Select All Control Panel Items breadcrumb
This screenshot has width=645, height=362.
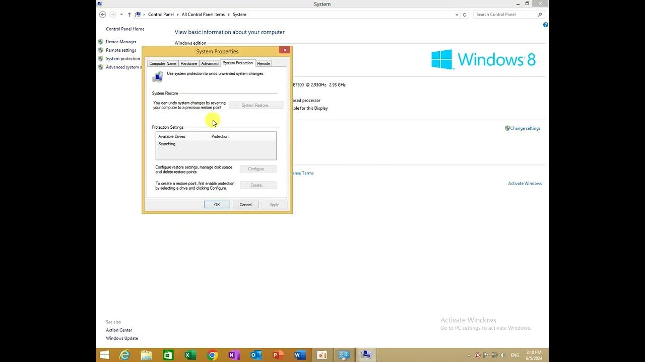[203, 15]
